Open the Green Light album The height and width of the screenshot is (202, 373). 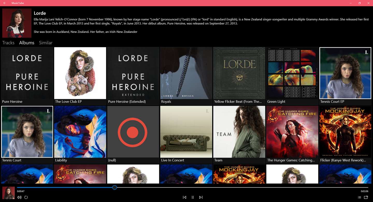coord(292,76)
